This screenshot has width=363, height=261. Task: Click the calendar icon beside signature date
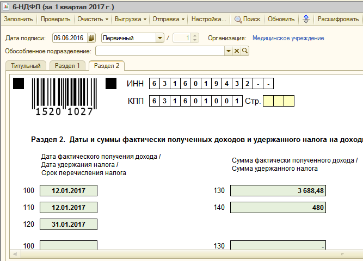91,38
